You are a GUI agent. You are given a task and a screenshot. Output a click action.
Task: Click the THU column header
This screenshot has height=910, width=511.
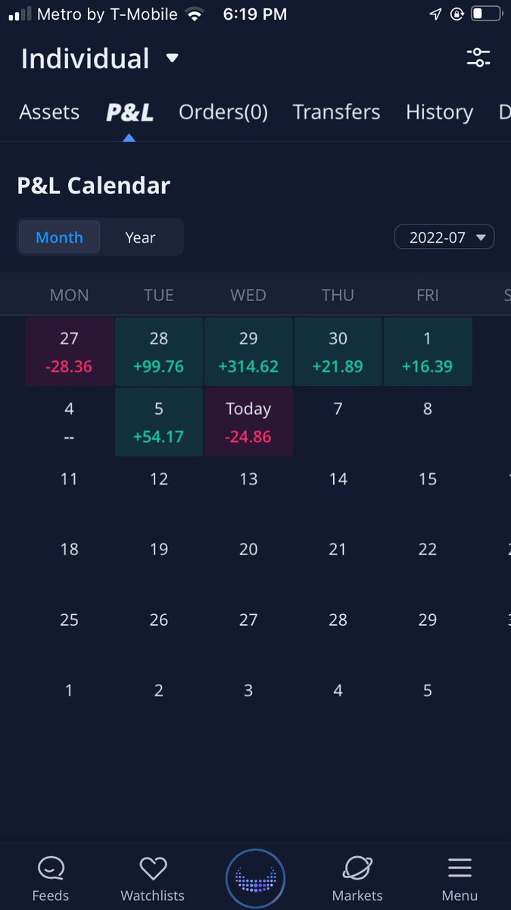pyautogui.click(x=338, y=295)
